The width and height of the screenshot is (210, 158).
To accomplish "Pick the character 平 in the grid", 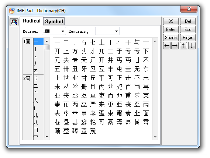I will click(x=101, y=78).
